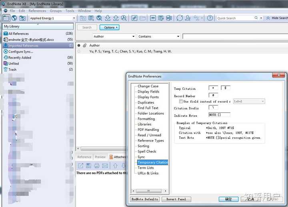Open Help via question mark icon
288x207 pixels.
(210, 18)
